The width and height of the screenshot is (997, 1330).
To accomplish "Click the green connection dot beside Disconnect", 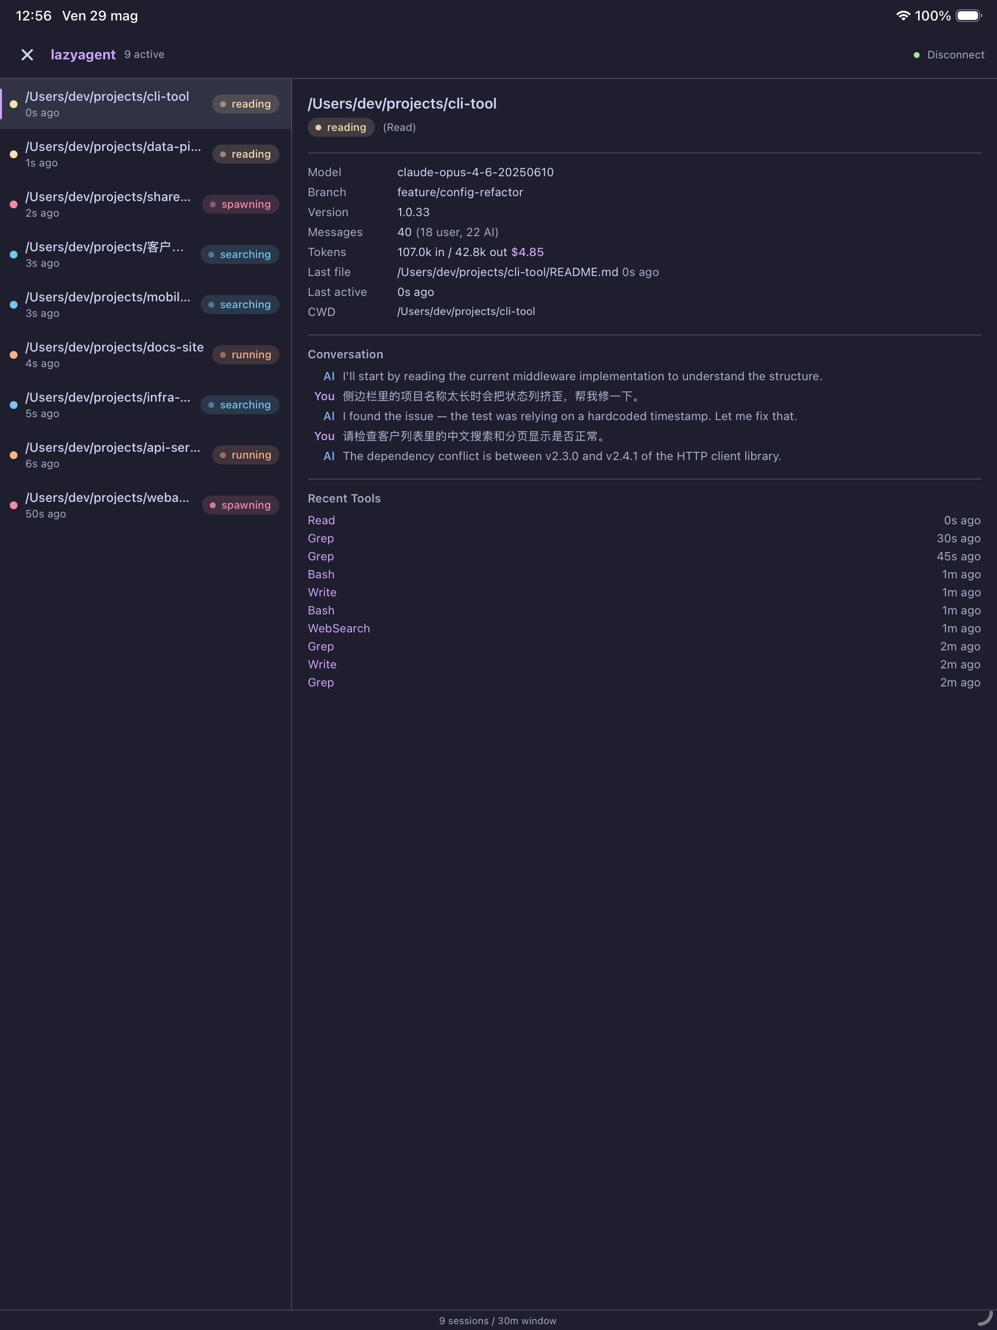I will [x=916, y=55].
